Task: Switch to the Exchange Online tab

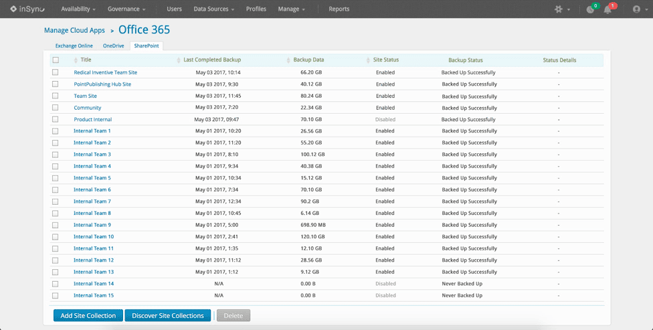Action: (x=74, y=46)
